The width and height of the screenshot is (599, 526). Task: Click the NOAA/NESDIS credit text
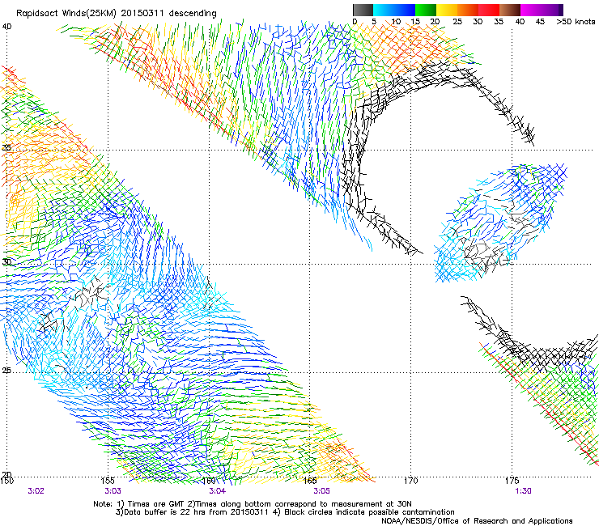[477, 521]
